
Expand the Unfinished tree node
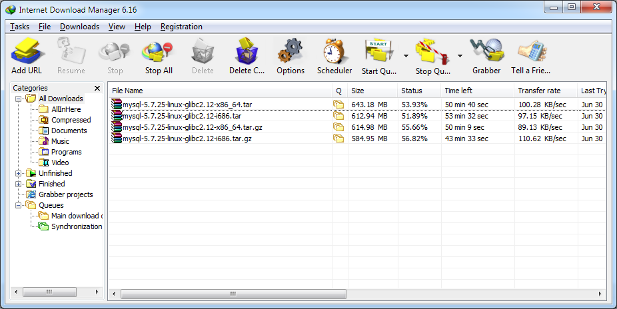[18, 173]
